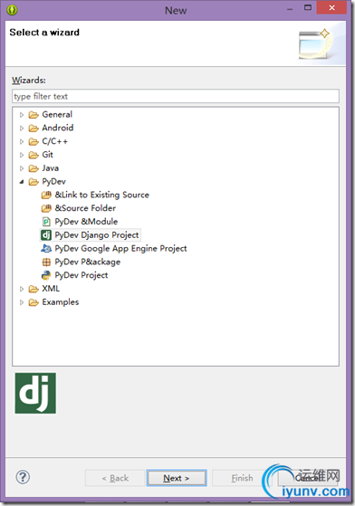Select the General tree label

click(x=57, y=115)
